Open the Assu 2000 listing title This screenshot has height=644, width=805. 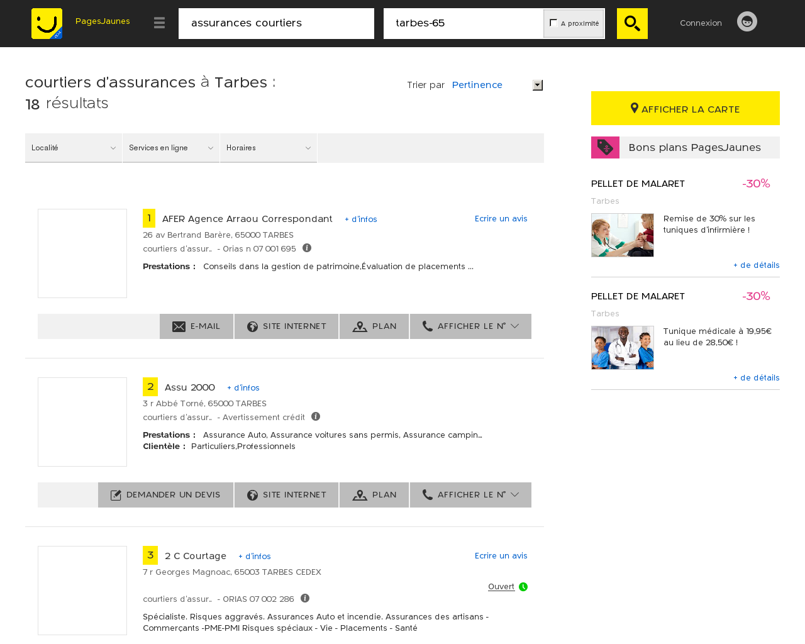(x=190, y=387)
